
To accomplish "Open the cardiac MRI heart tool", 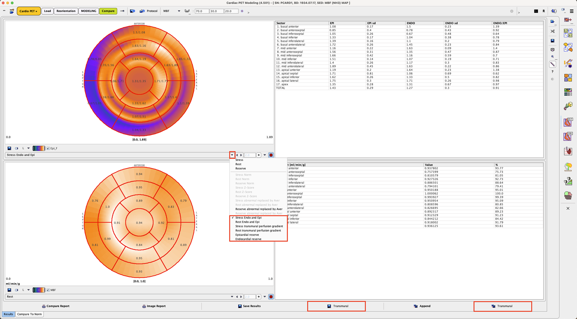I will pyautogui.click(x=568, y=136).
